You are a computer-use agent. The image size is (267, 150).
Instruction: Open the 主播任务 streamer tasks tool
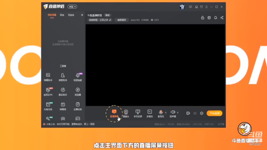click(78, 106)
